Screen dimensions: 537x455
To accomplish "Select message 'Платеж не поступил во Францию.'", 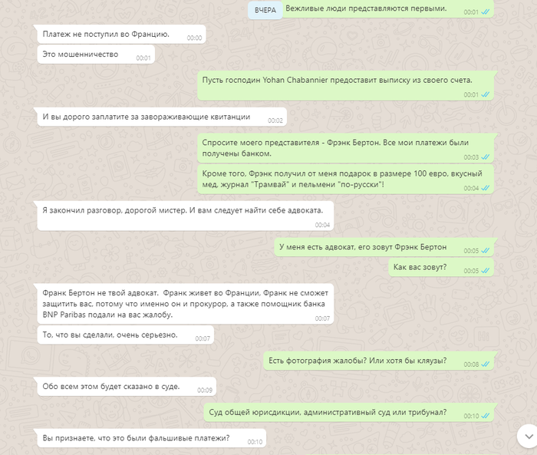I will 121,35.
